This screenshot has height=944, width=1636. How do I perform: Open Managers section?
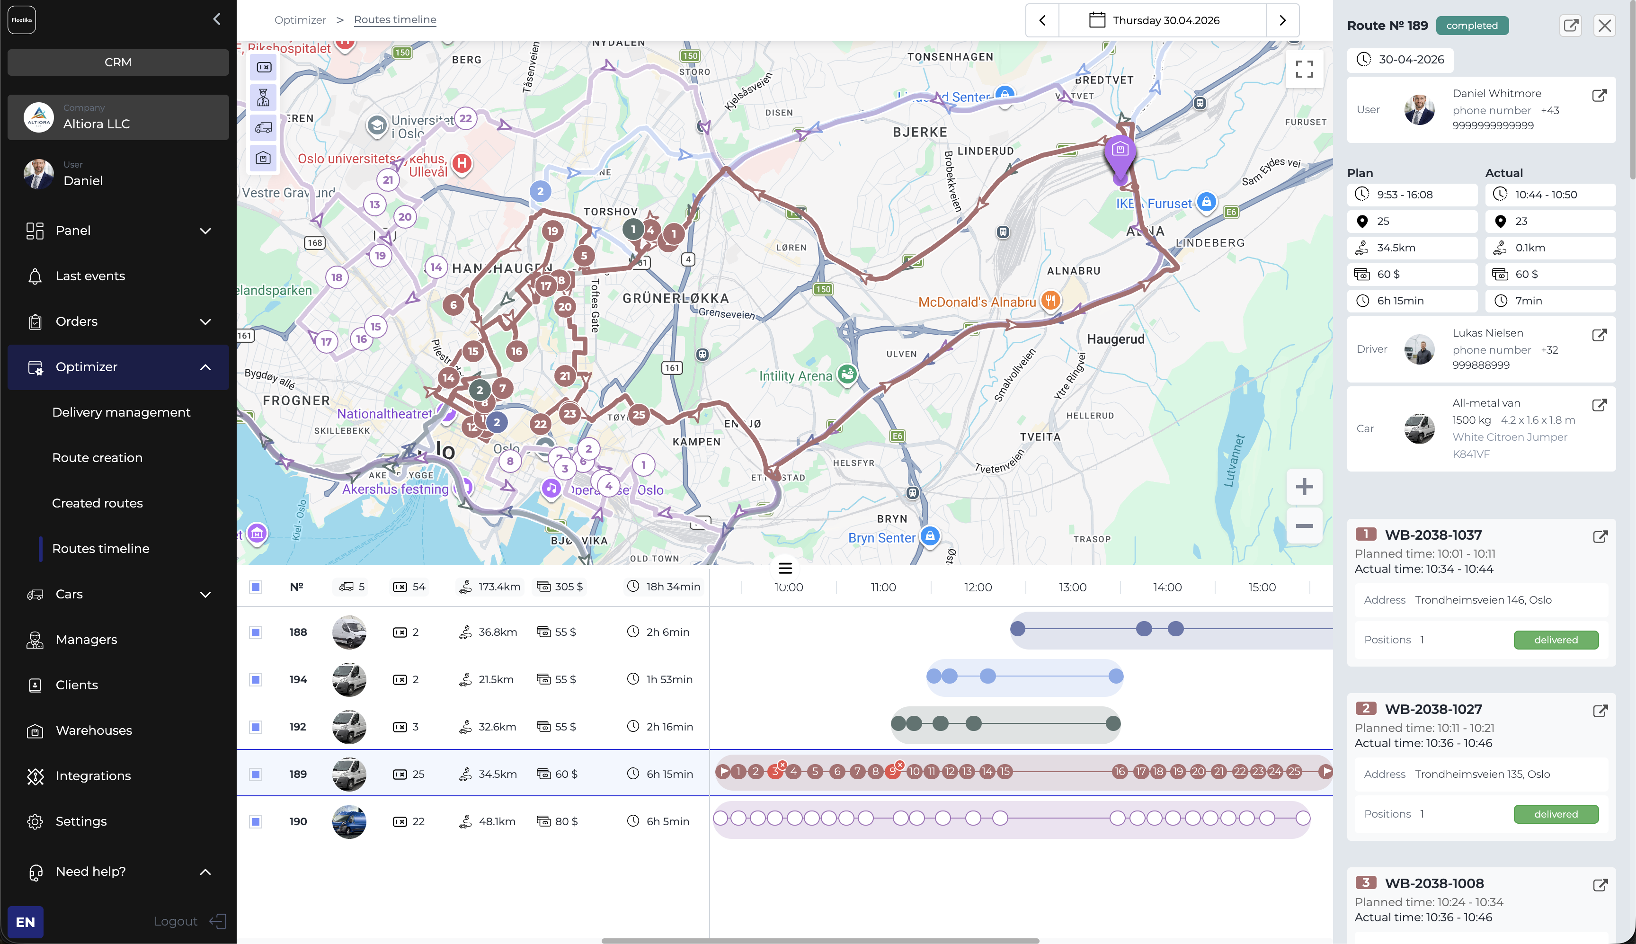(118, 639)
